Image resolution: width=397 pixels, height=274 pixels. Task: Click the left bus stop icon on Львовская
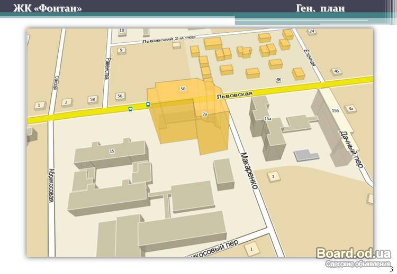[x=130, y=109]
